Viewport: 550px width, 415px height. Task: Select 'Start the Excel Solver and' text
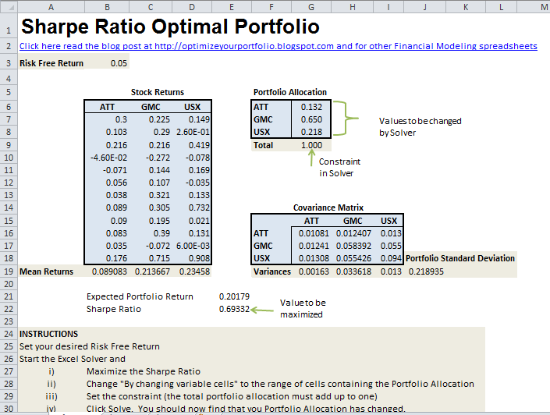[x=73, y=359]
